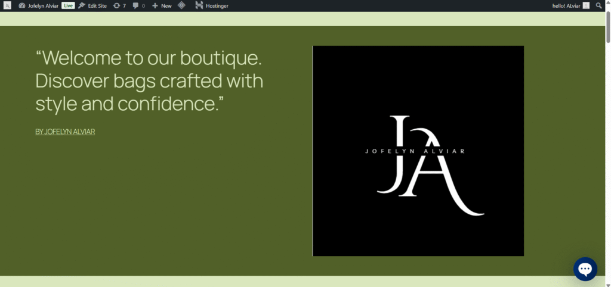Image resolution: width=611 pixels, height=287 pixels.
Task: Expand the New content menu
Action: [162, 5]
